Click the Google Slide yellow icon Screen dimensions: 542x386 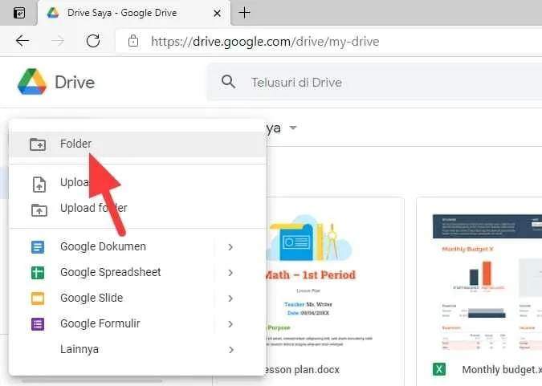[38, 299]
